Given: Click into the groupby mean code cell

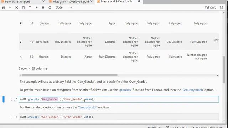Looking at the screenshot, I should point(119,99).
